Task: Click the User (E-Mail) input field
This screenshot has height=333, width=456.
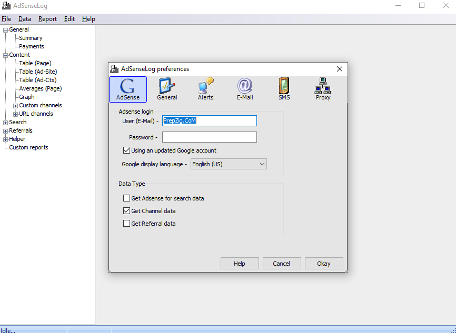Action: [210, 120]
